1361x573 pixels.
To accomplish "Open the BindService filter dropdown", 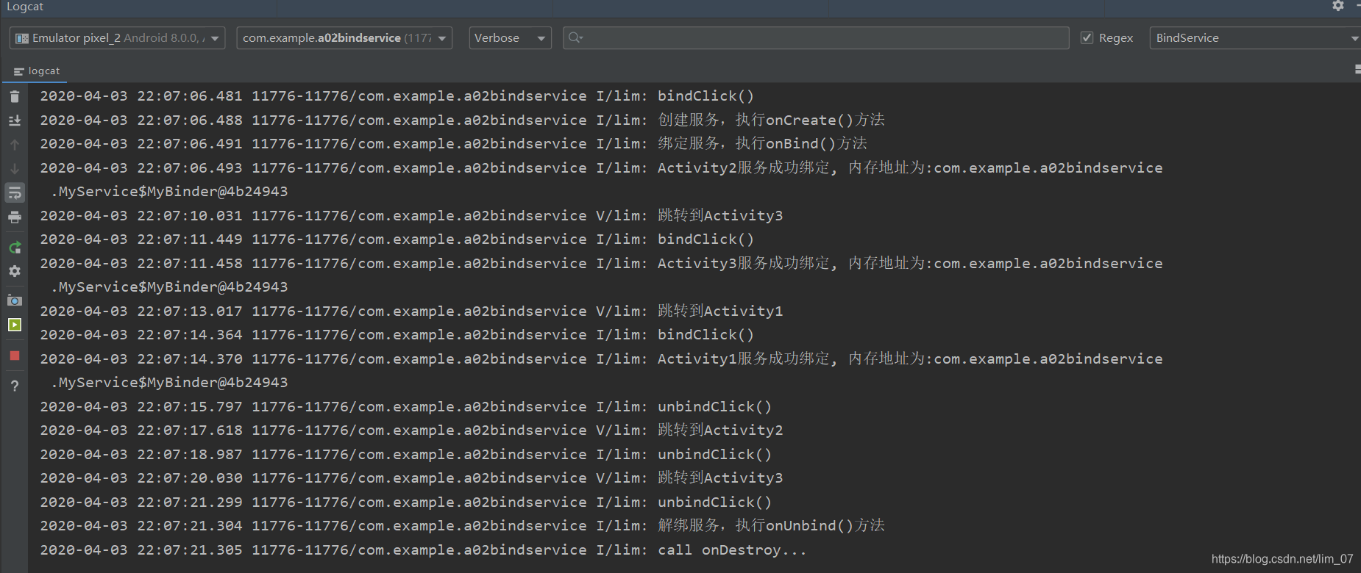I will point(1255,38).
